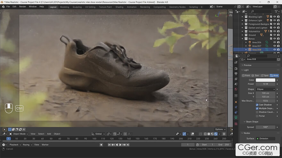Select the Rendered viewport shading icon

[x=216, y=134]
